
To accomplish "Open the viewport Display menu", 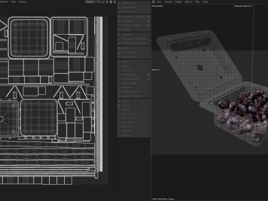I will tap(178, 2).
